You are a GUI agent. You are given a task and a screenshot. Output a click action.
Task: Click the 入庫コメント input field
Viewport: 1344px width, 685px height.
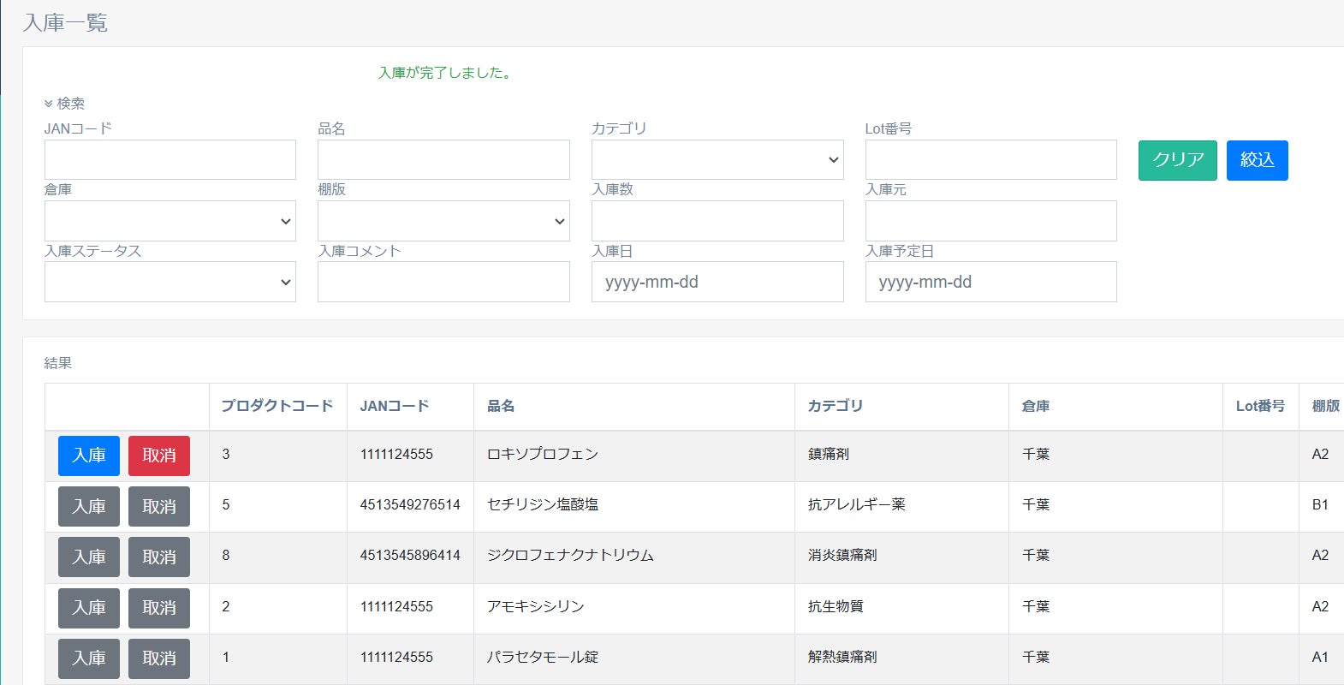[x=443, y=282]
